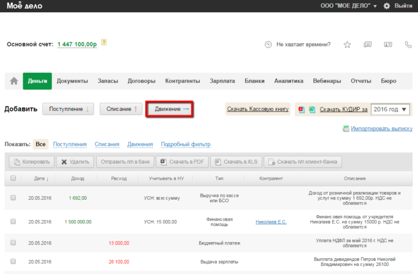
Task: Filter list by Поступления
Action: (70, 145)
